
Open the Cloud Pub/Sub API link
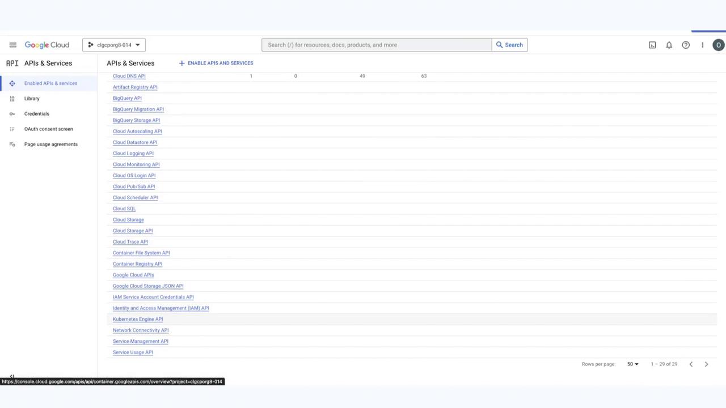coord(134,186)
